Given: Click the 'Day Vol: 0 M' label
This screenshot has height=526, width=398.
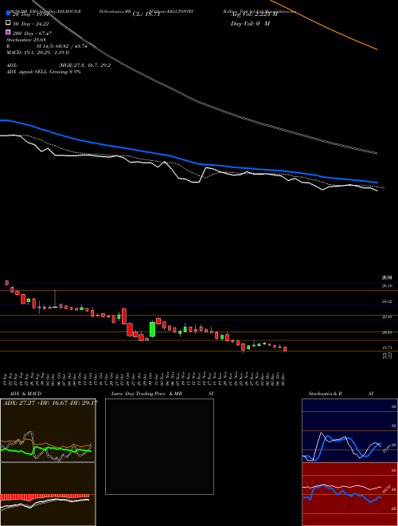Looking at the screenshot, I should pyautogui.click(x=250, y=23).
